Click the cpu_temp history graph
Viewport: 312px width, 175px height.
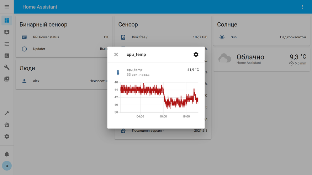(156, 99)
